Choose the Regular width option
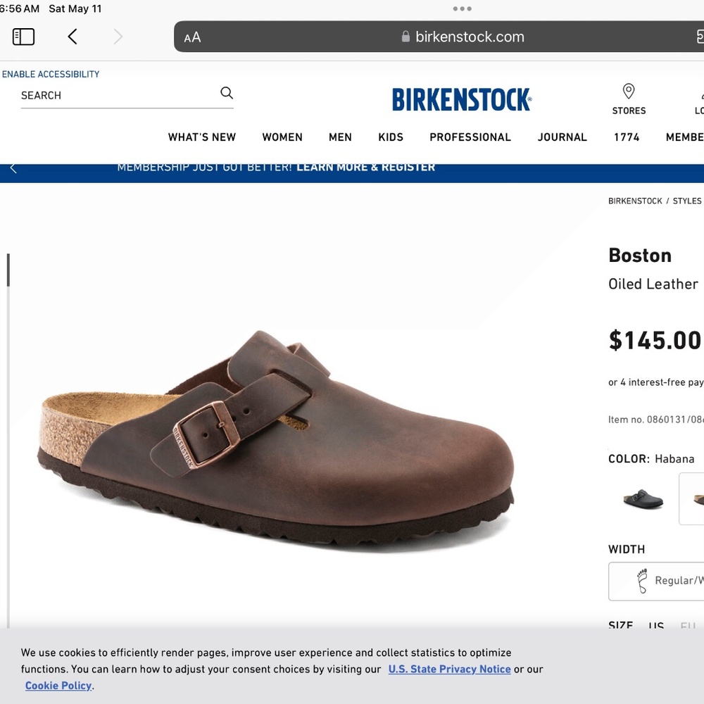 tap(656, 581)
